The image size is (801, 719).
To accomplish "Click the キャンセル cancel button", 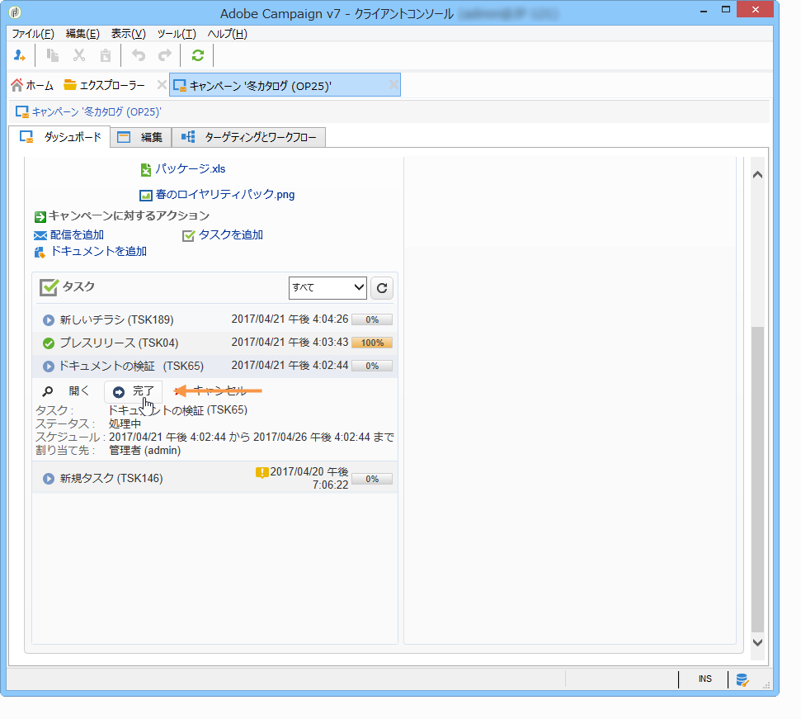I will tap(211, 391).
